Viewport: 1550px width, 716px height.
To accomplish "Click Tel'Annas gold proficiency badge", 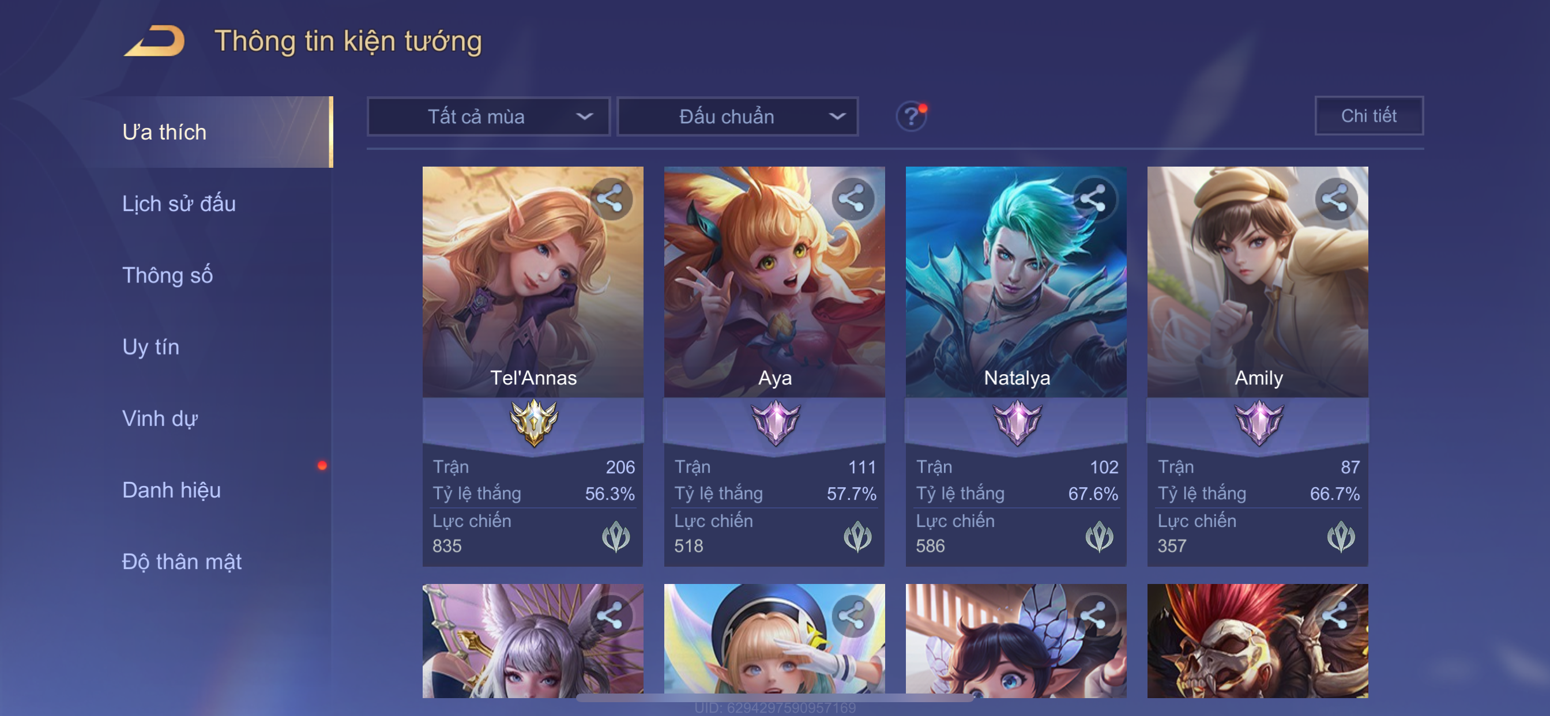I will (534, 423).
